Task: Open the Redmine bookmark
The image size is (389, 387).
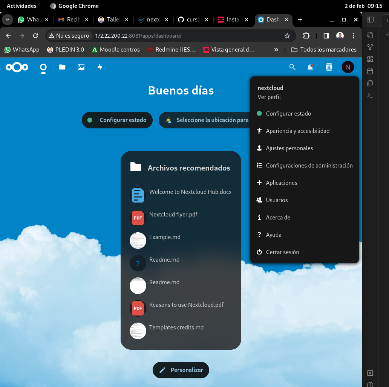Action: coord(171,50)
